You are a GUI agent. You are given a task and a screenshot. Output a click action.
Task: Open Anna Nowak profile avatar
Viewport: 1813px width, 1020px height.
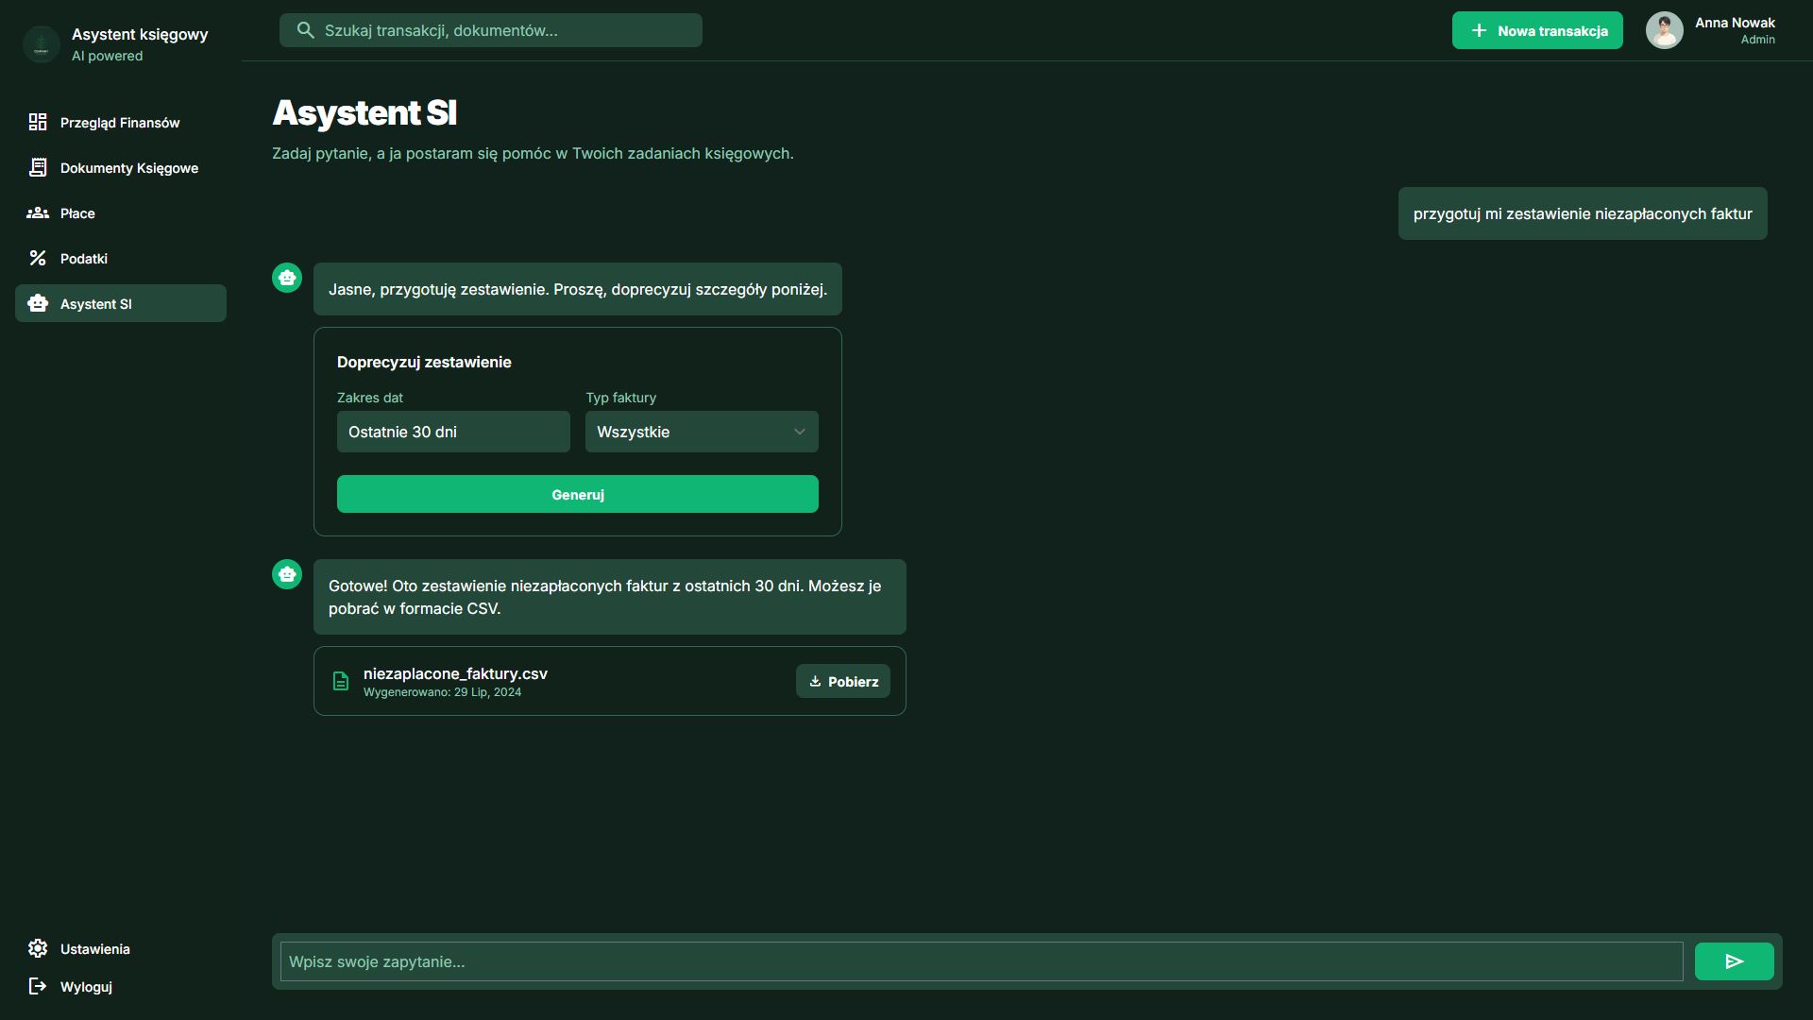[1664, 30]
